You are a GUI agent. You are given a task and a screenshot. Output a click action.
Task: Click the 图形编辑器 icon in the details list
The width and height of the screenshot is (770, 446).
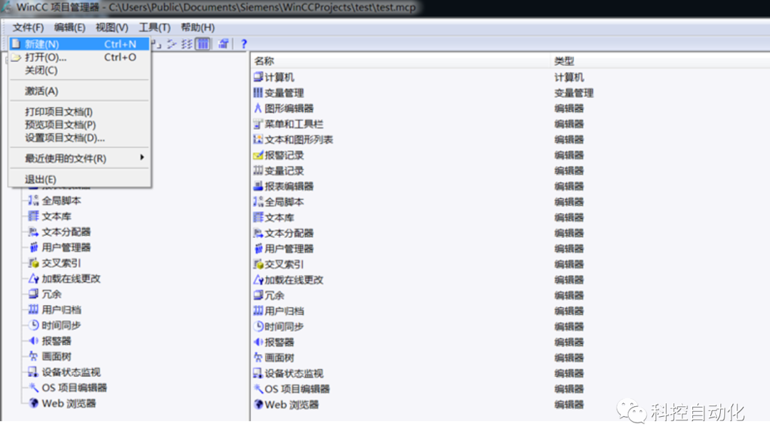point(258,108)
